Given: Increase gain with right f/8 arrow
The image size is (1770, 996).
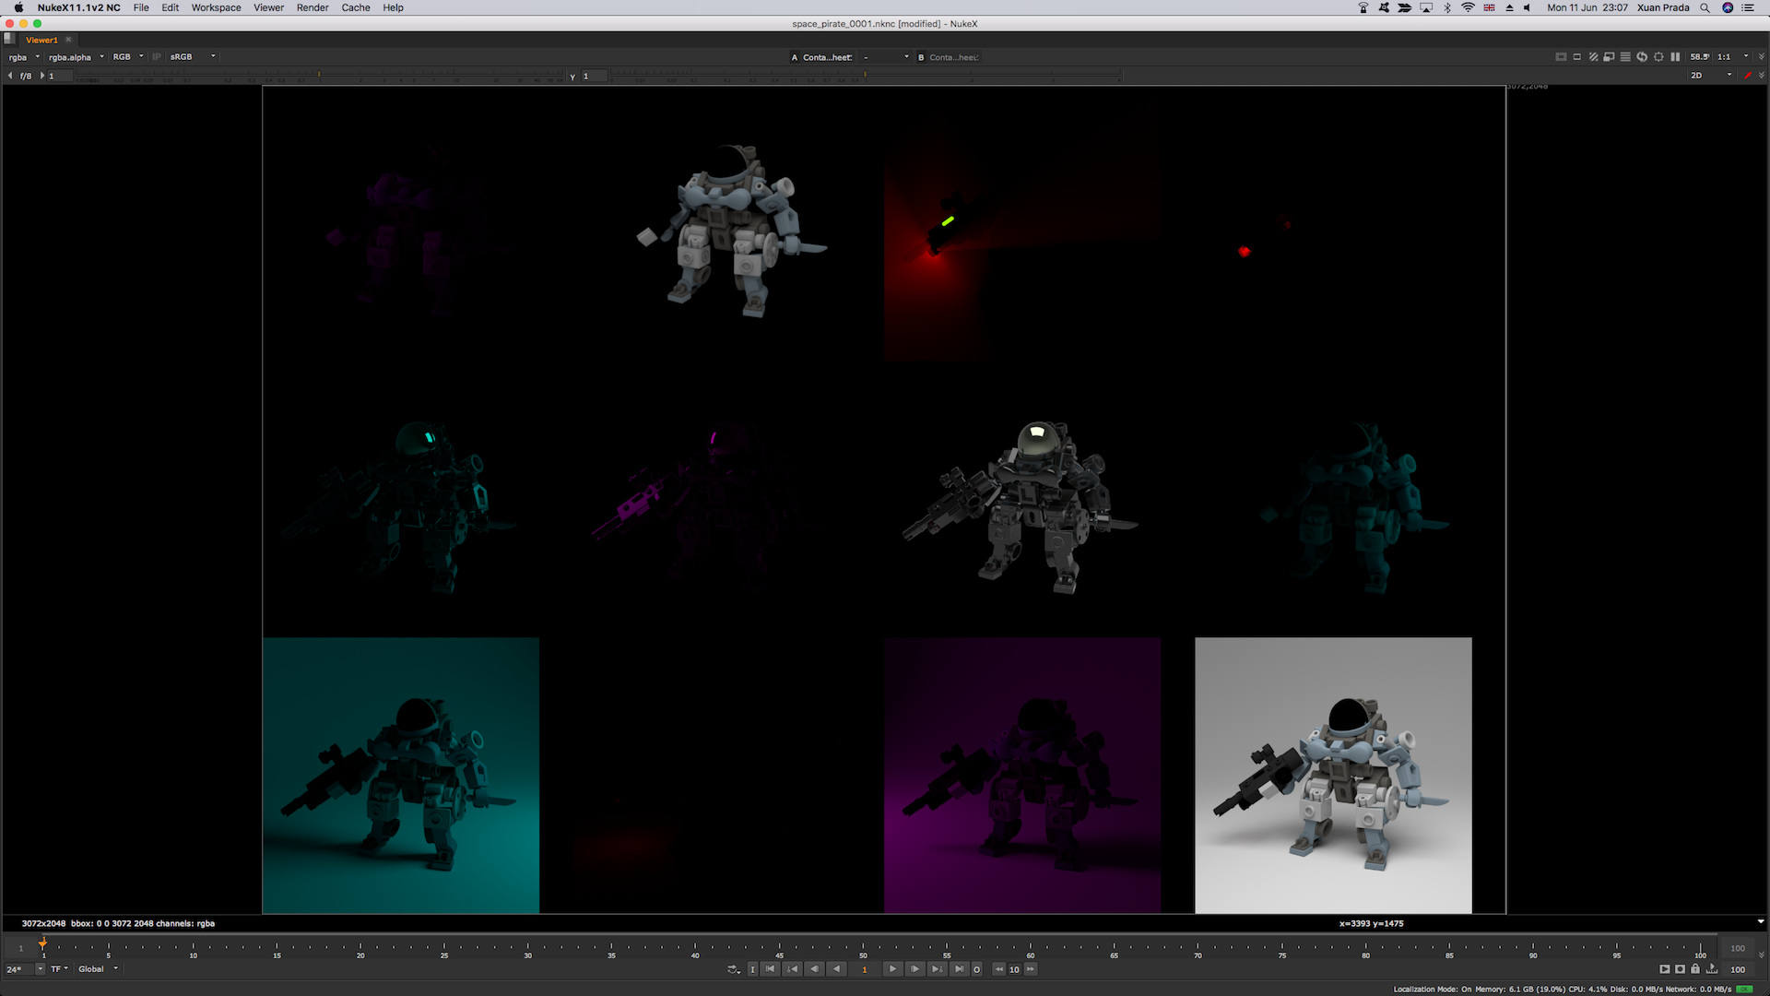Looking at the screenshot, I should tap(42, 76).
